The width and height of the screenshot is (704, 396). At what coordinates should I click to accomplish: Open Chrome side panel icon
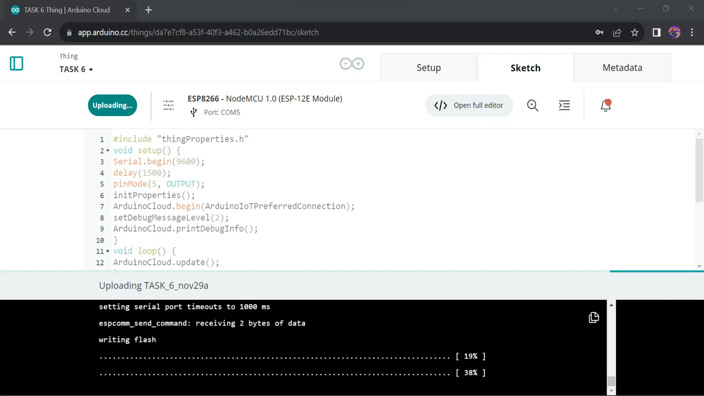click(x=657, y=32)
